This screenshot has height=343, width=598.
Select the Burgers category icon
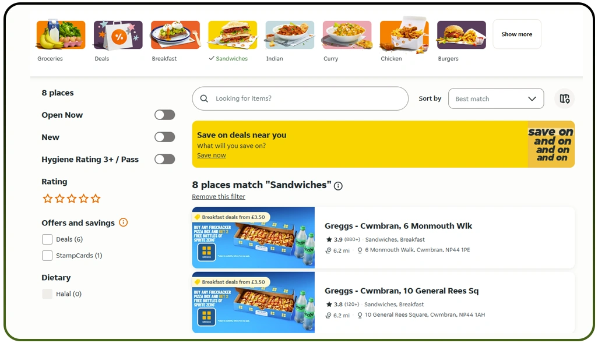461,35
